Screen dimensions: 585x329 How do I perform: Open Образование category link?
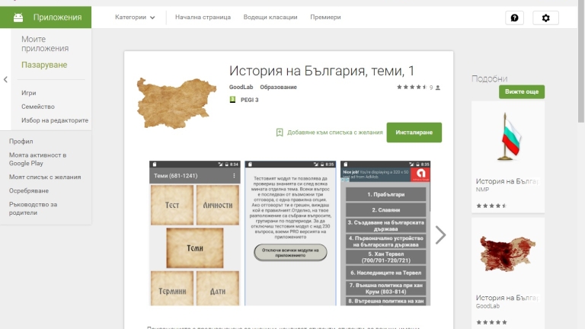(278, 87)
